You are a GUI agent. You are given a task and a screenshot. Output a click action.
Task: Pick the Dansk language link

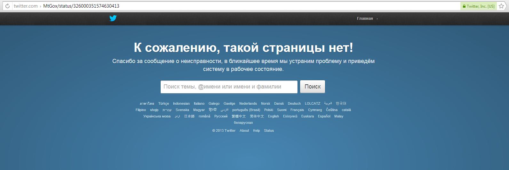pyautogui.click(x=279, y=103)
